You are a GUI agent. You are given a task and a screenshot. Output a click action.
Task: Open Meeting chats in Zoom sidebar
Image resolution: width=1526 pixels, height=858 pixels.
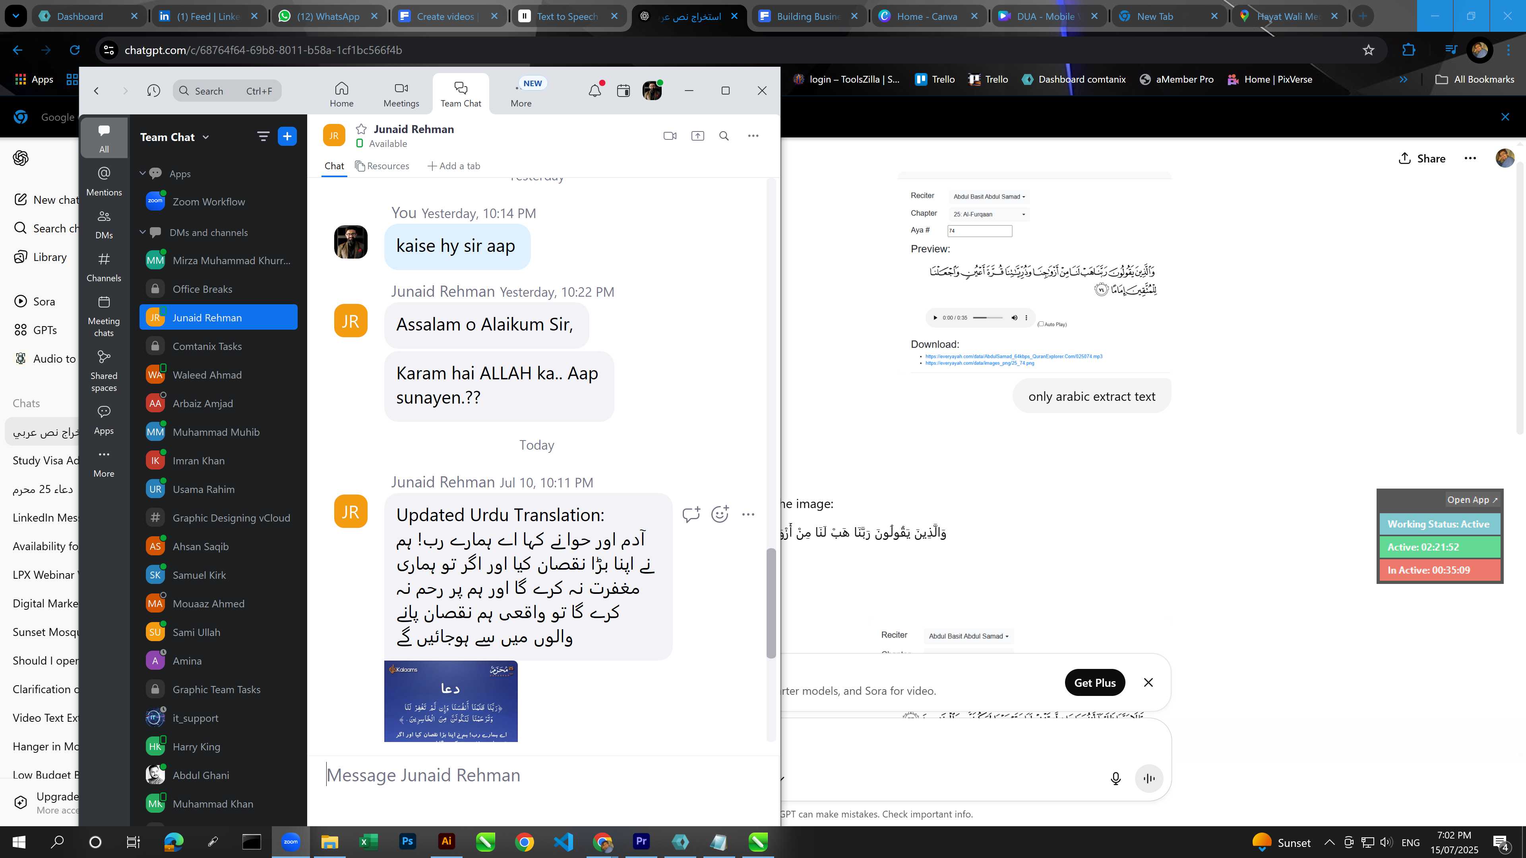[104, 316]
